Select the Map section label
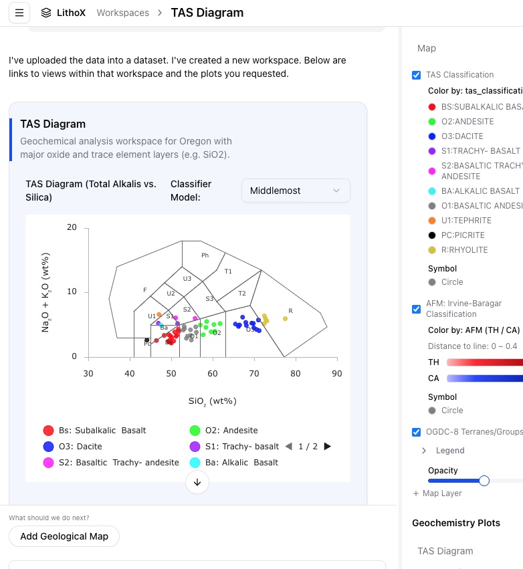 point(427,48)
